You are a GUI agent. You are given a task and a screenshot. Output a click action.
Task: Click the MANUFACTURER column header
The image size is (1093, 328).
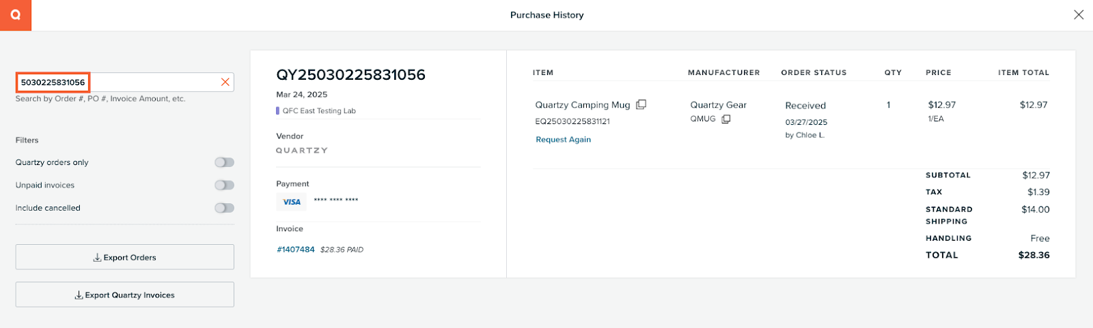pyautogui.click(x=723, y=72)
